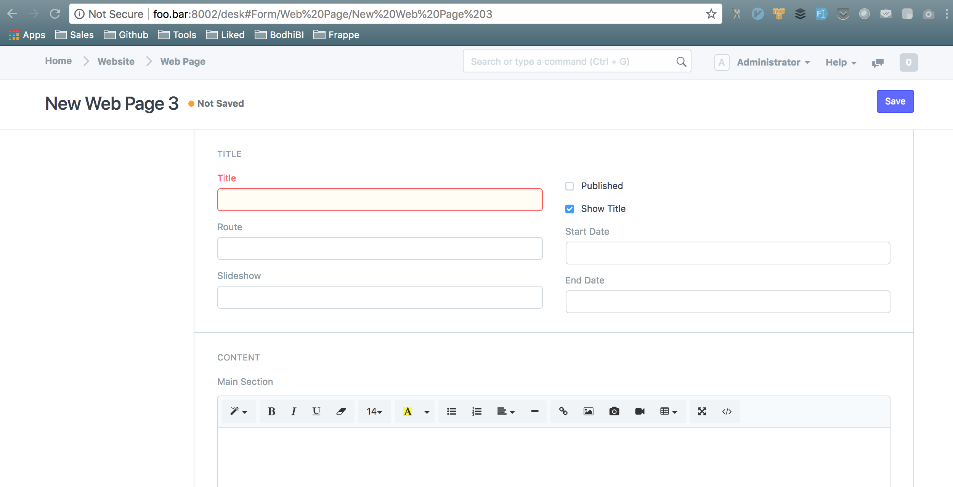Focus the Slideshow input field
Image resolution: width=953 pixels, height=487 pixels.
tap(380, 297)
